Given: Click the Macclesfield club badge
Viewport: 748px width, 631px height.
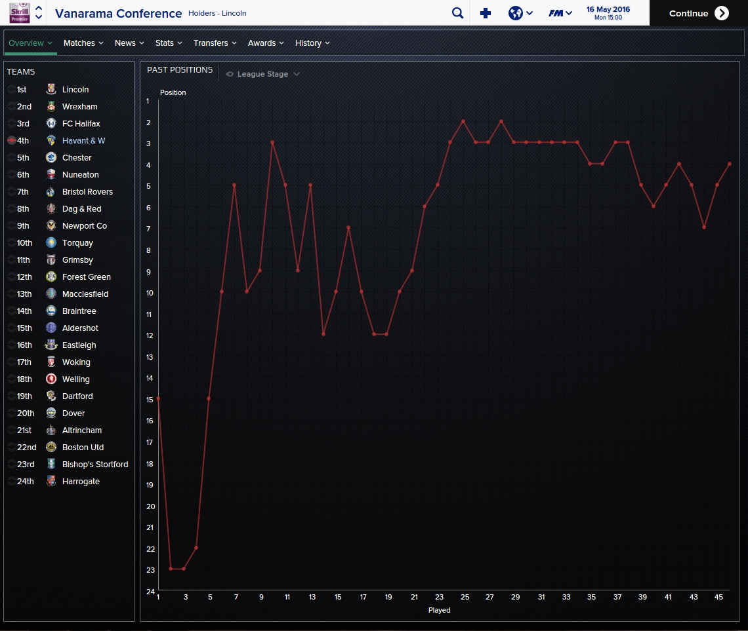Looking at the screenshot, I should point(51,294).
